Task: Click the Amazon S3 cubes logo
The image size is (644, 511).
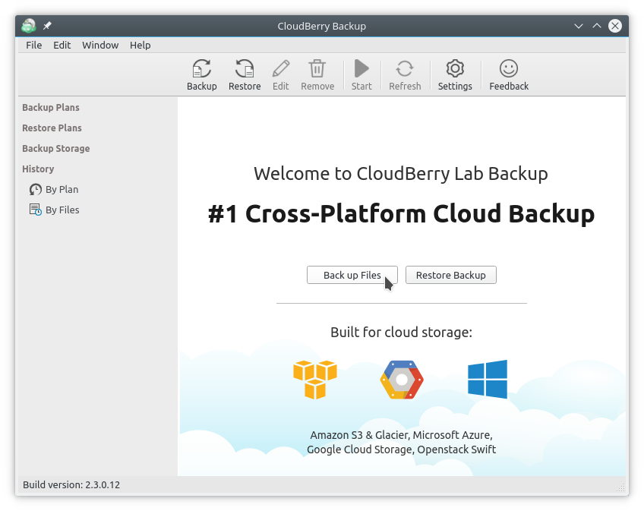Action: [315, 379]
